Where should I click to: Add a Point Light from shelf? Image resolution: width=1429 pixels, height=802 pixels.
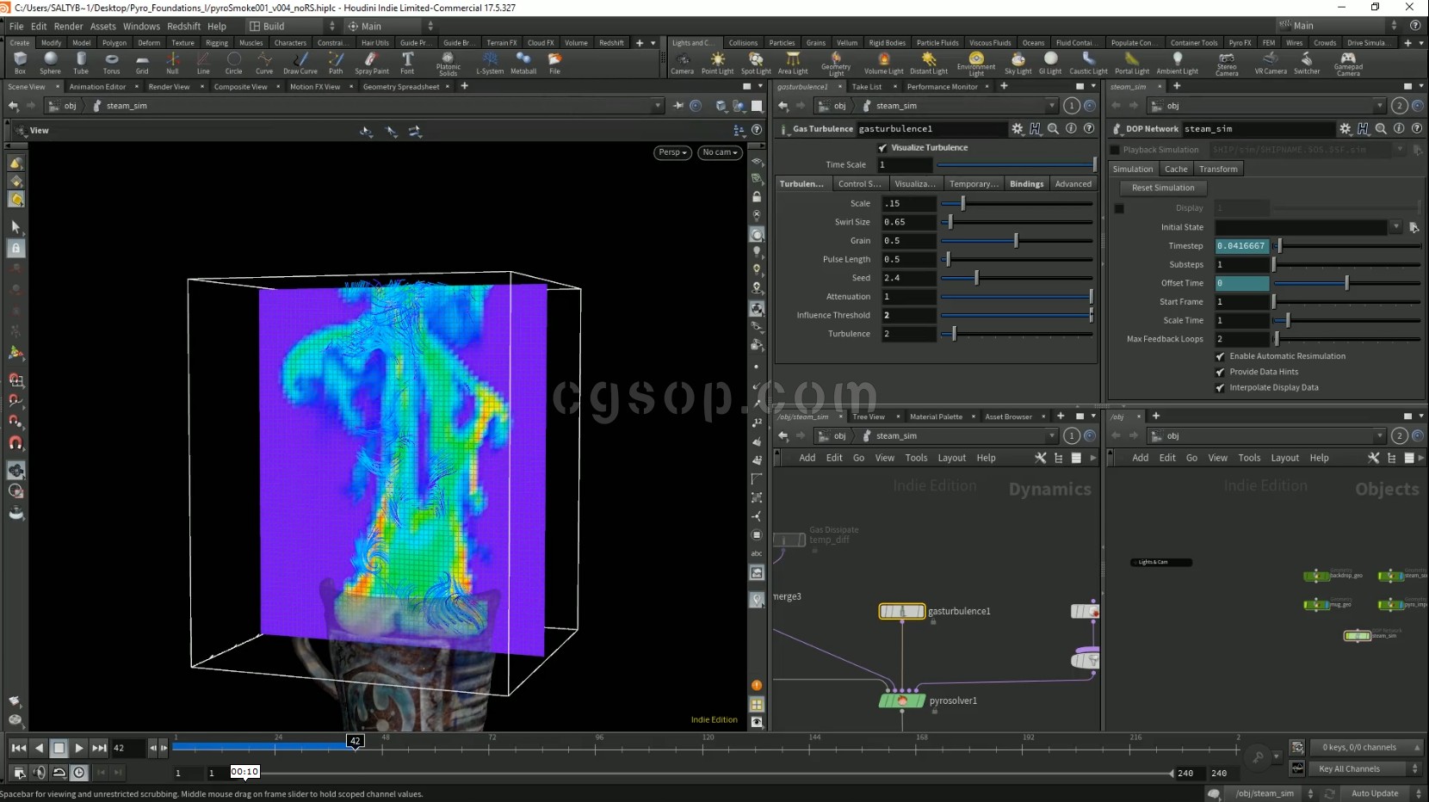717,62
